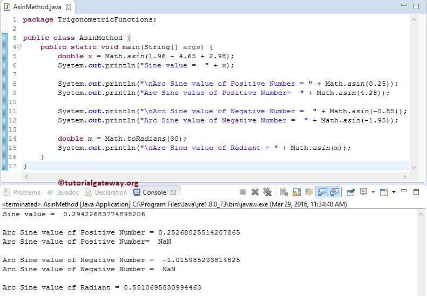Pin the current console

click(x=351, y=192)
